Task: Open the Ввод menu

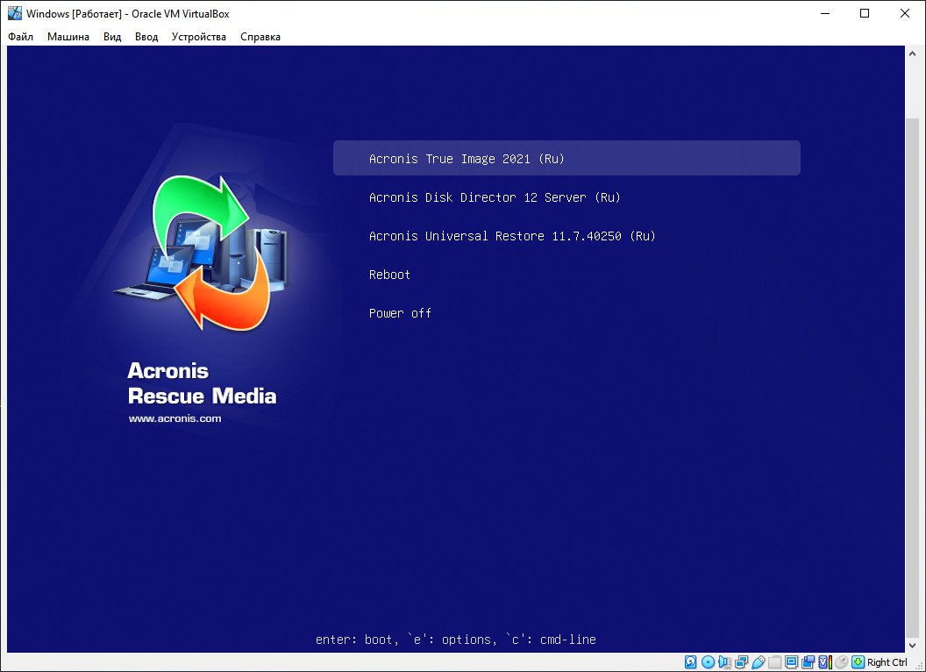Action: point(146,37)
